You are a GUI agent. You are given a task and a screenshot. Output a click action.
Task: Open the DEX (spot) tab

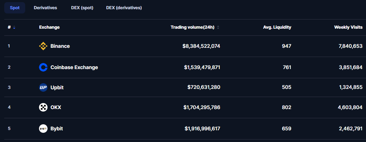point(82,8)
